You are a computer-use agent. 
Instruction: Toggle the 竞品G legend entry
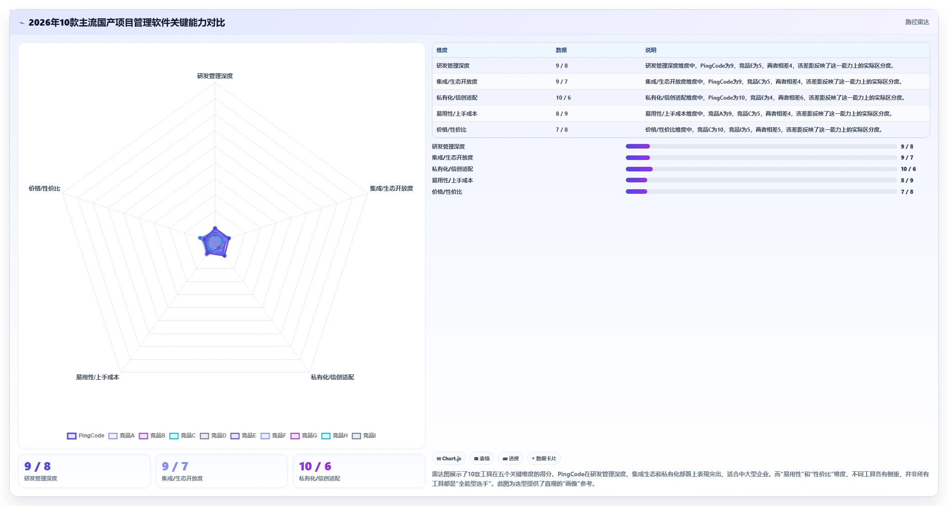tap(304, 436)
